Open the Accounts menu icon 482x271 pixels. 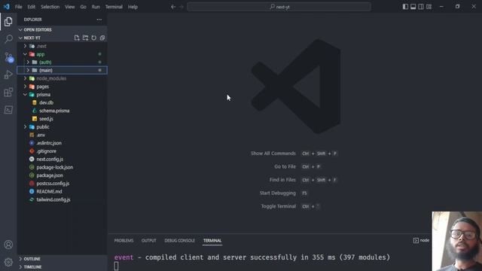point(8,245)
